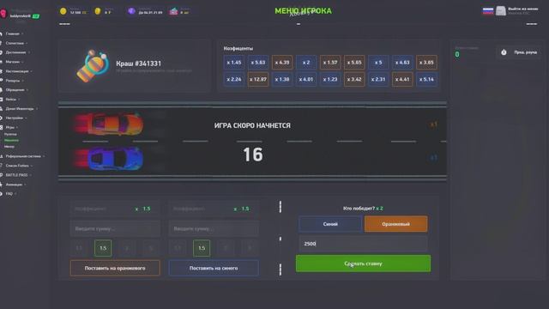Expand the Донат Инвентарь chevron

tap(37, 109)
